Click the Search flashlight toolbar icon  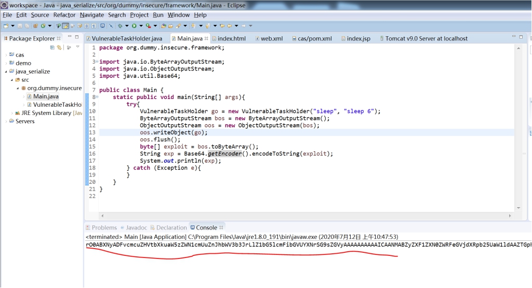178,26
